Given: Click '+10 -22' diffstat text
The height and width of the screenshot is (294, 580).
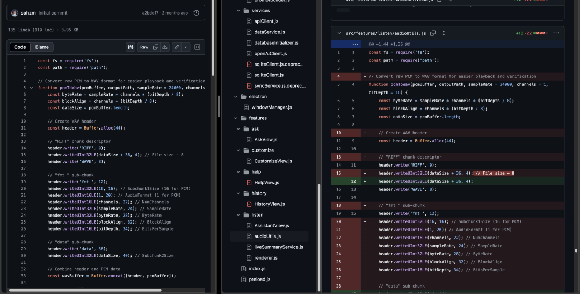Looking at the screenshot, I should coord(524,33).
